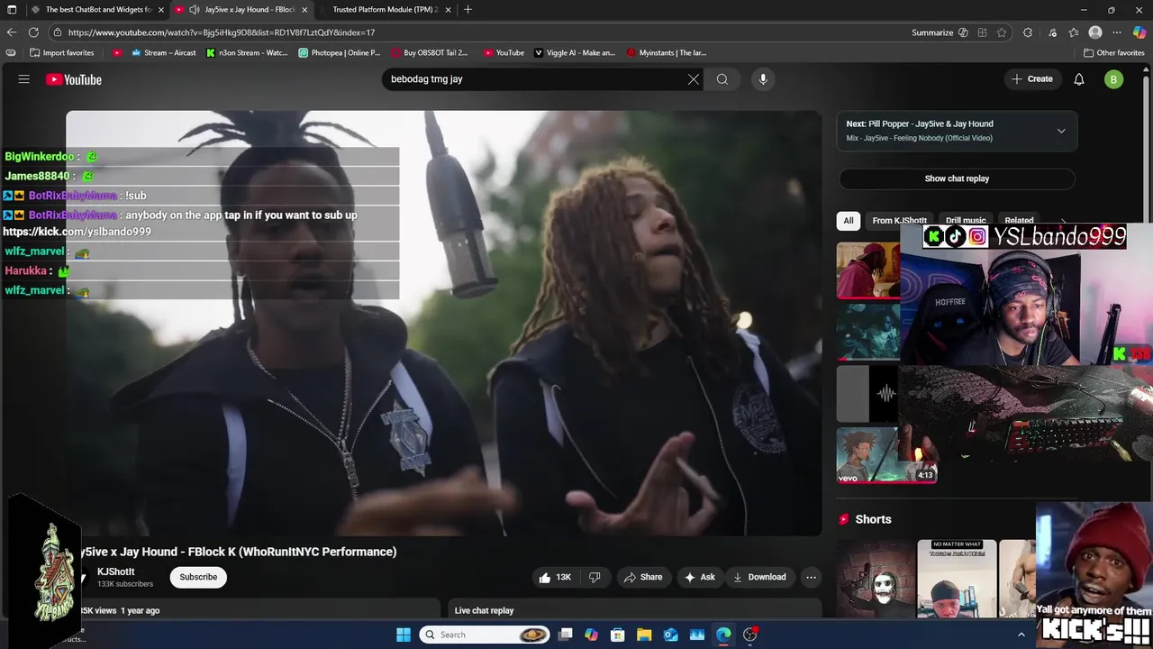
Task: Select the From KJShotIt filter chip
Action: pos(899,220)
